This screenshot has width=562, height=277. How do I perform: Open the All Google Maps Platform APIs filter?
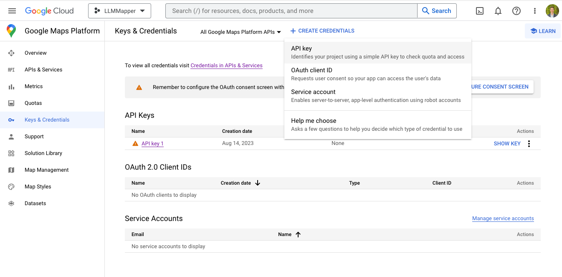click(240, 32)
